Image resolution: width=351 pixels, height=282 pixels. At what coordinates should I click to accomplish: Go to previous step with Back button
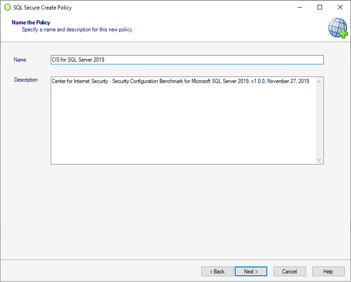click(217, 271)
